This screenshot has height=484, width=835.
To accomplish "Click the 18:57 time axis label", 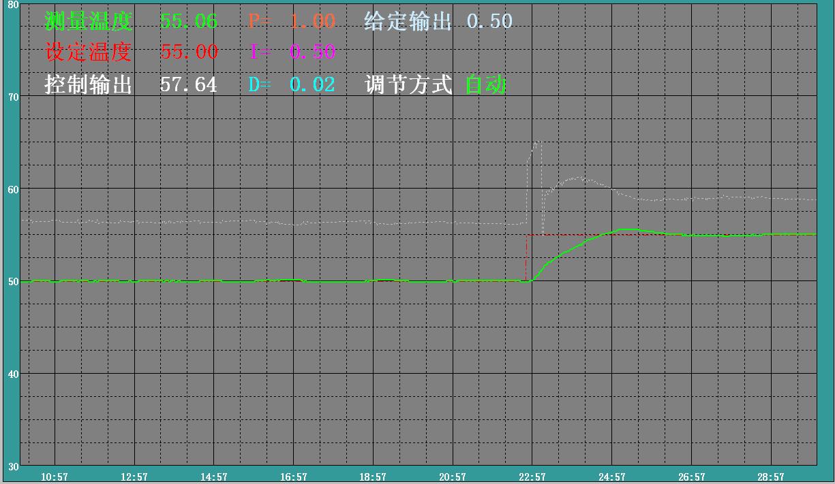I will [x=373, y=477].
